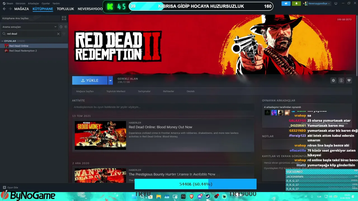Go to the MAĞAZA tab
This screenshot has height=201, width=358.
22,9
